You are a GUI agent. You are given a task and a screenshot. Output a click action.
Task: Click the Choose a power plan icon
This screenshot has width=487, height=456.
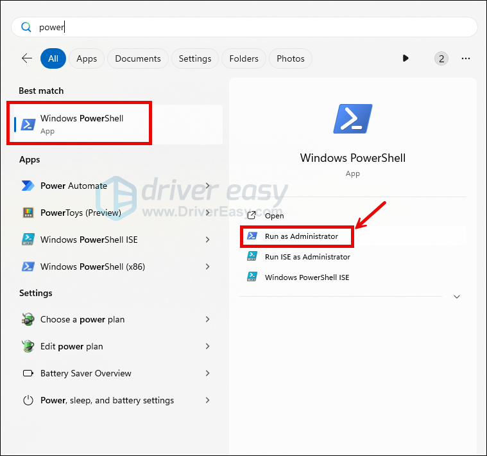coord(28,319)
